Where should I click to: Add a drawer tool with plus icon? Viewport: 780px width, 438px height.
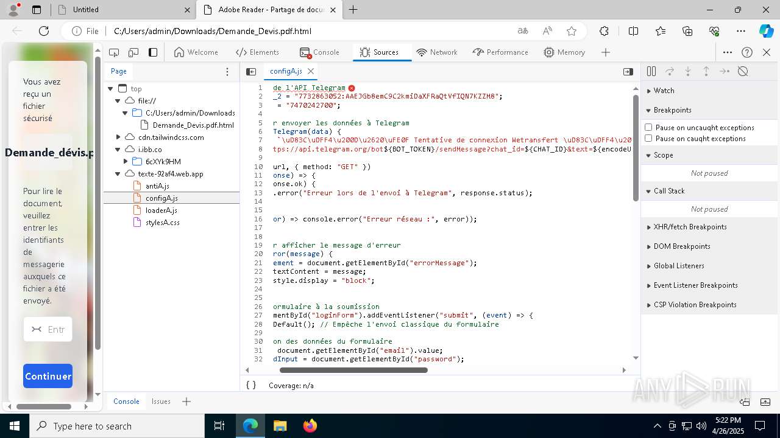coord(186,401)
